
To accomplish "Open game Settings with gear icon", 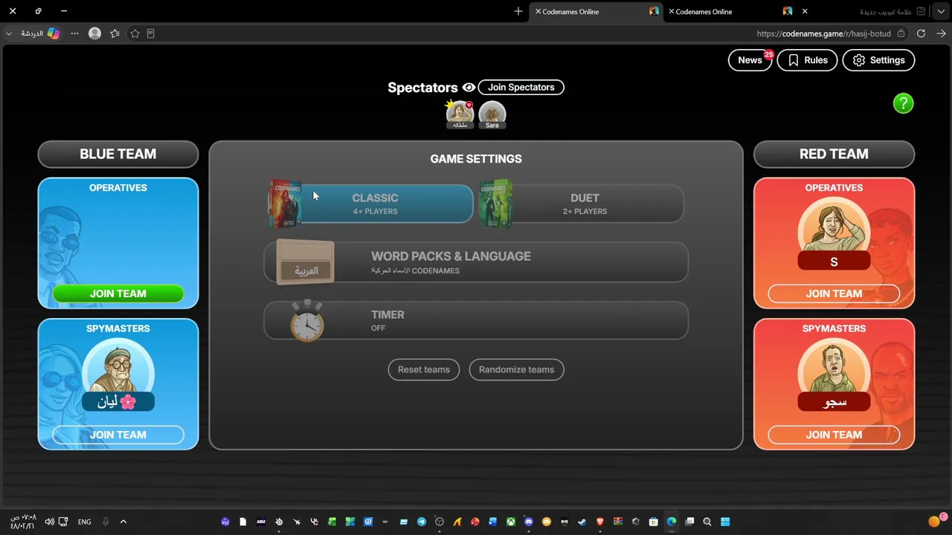I will (878, 60).
